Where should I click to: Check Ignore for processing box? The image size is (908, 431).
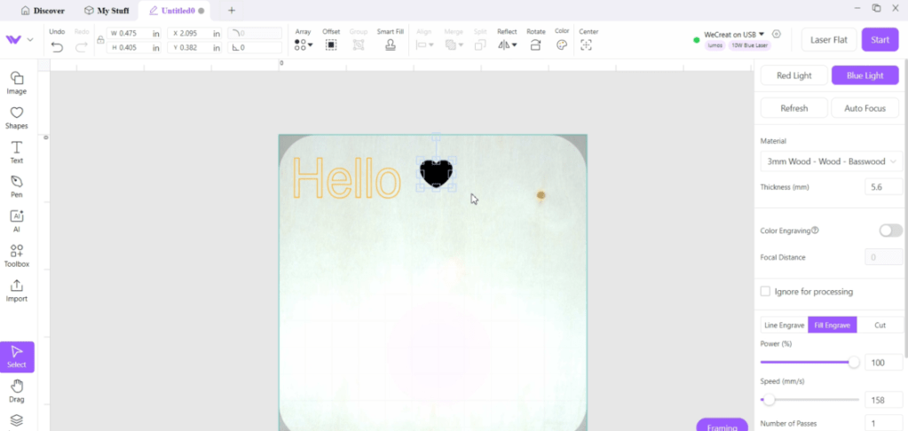pyautogui.click(x=765, y=292)
